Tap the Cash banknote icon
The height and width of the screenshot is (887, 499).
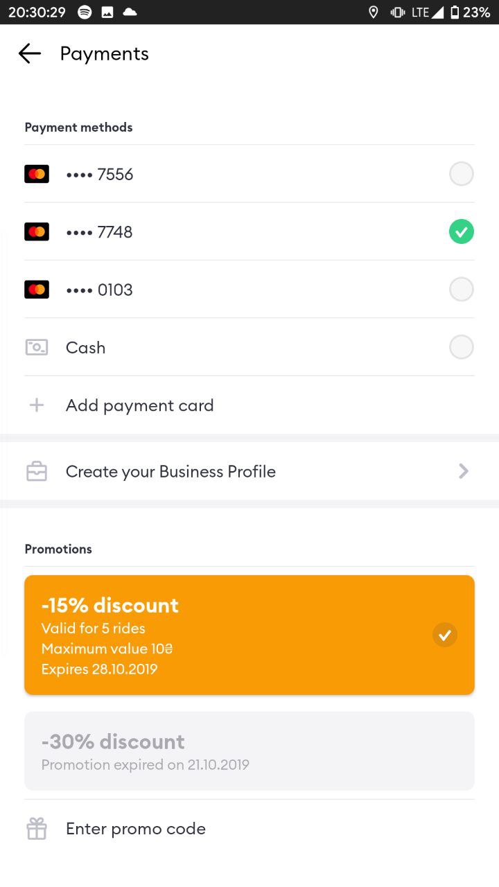tap(37, 347)
